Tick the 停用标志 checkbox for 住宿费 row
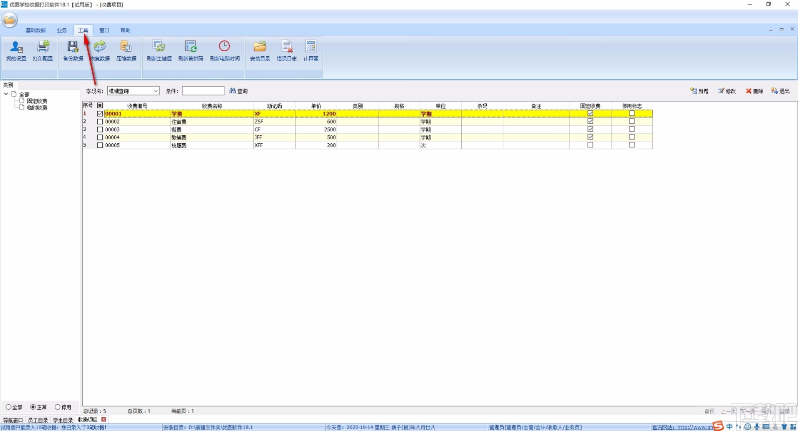 pos(632,121)
